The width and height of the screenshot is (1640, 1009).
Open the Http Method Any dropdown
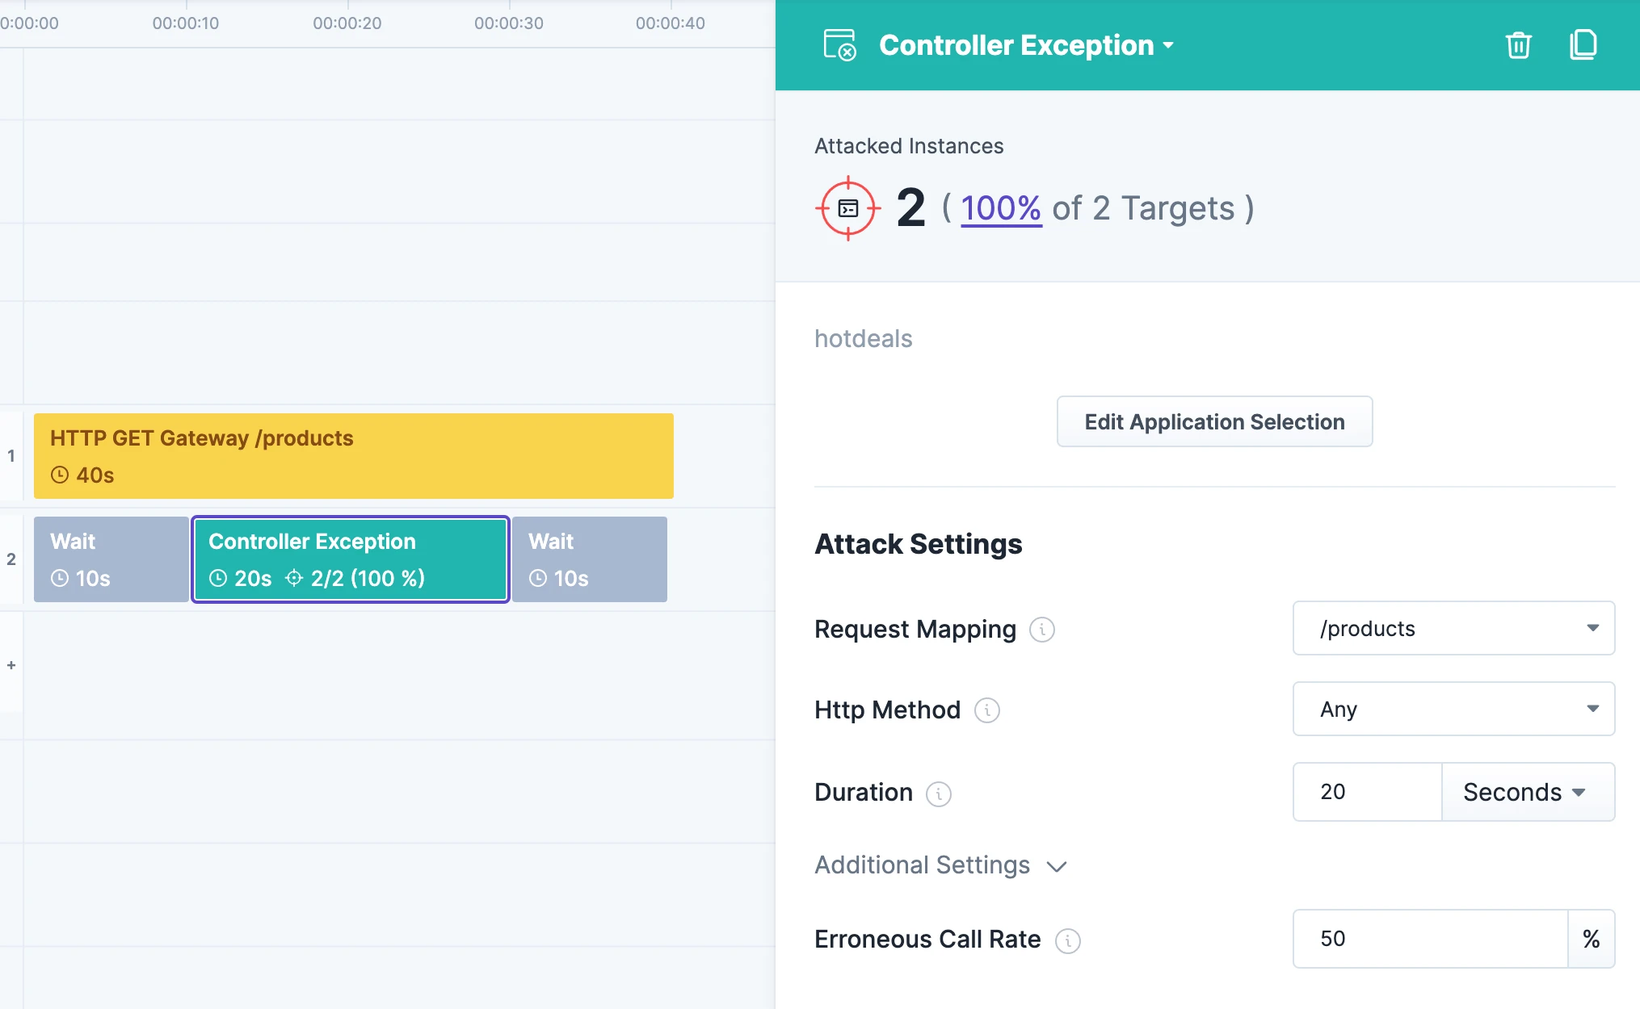(x=1453, y=709)
